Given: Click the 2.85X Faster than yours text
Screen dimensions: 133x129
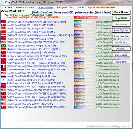Looking at the screenshot, I should 107,107.
